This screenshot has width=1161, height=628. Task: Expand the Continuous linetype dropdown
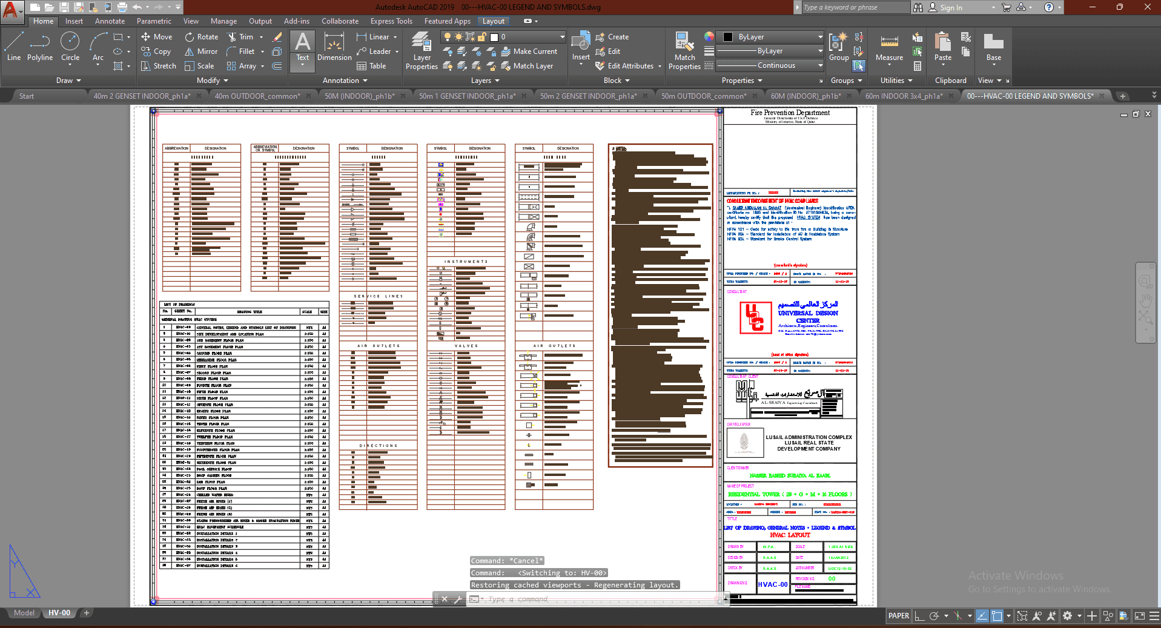click(777, 65)
